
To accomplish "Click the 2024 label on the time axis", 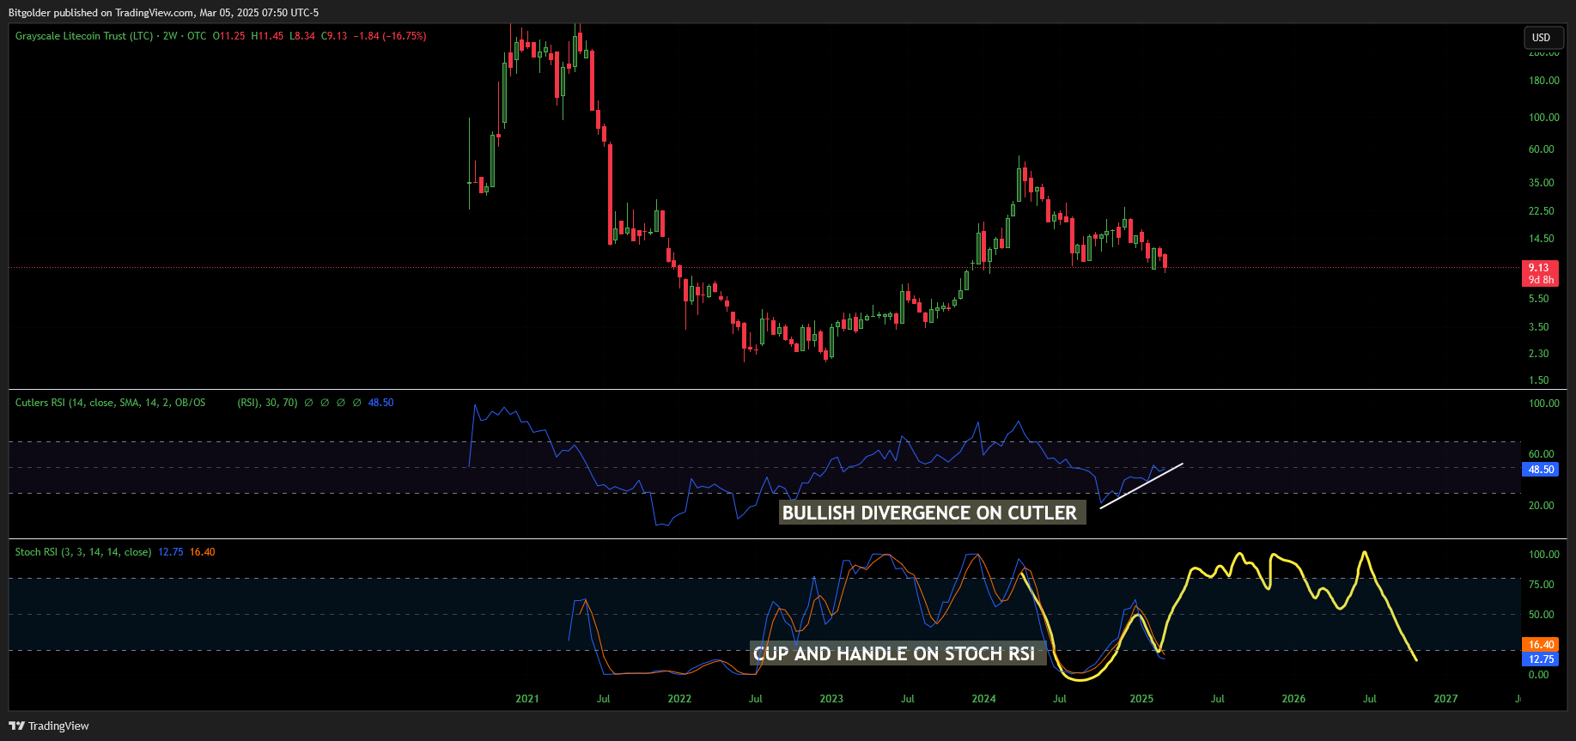I will (x=983, y=699).
